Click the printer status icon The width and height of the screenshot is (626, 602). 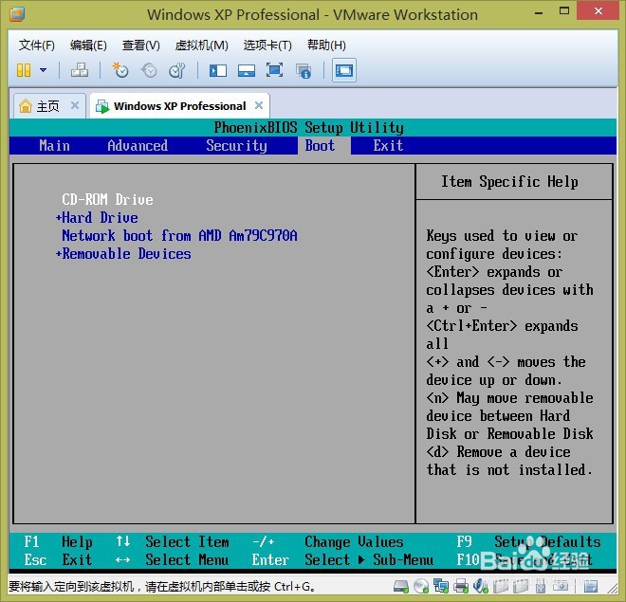pos(461,586)
